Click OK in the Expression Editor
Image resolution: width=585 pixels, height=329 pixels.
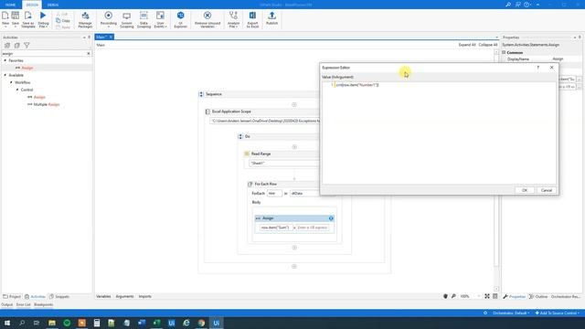point(525,190)
